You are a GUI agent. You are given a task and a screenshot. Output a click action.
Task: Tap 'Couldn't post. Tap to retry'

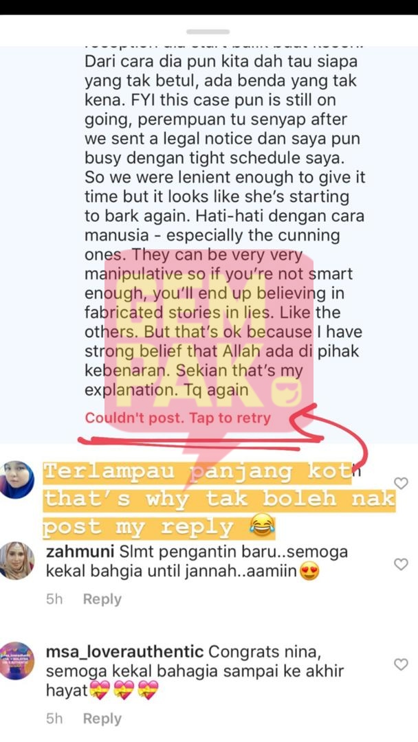point(177,418)
